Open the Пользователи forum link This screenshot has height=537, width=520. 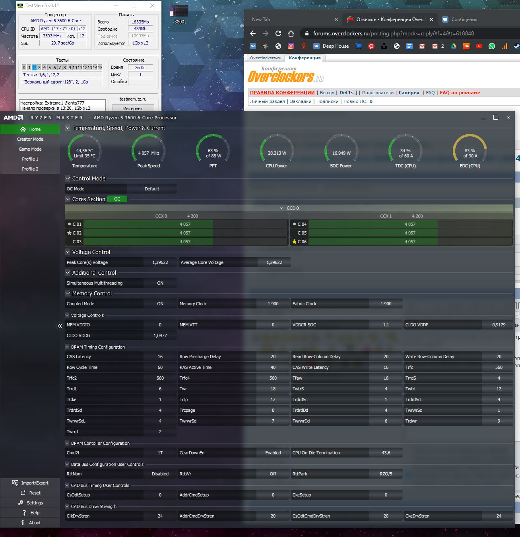[378, 93]
